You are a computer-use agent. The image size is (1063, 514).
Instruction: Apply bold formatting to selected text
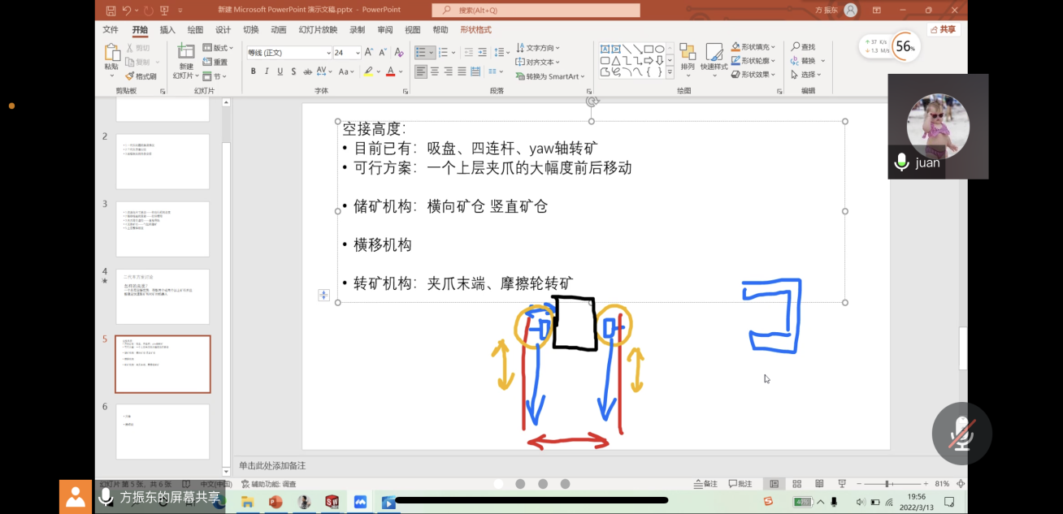point(254,71)
